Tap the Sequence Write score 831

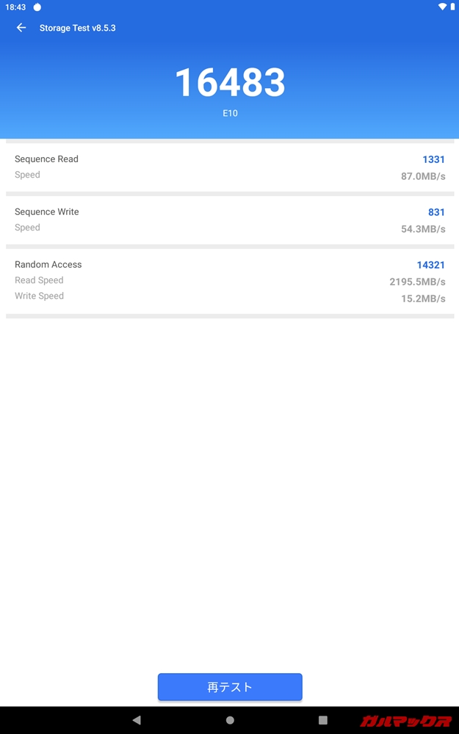[x=436, y=212]
